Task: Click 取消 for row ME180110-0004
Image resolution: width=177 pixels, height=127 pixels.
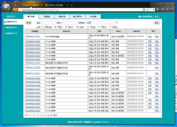Action: pyautogui.click(x=157, y=96)
